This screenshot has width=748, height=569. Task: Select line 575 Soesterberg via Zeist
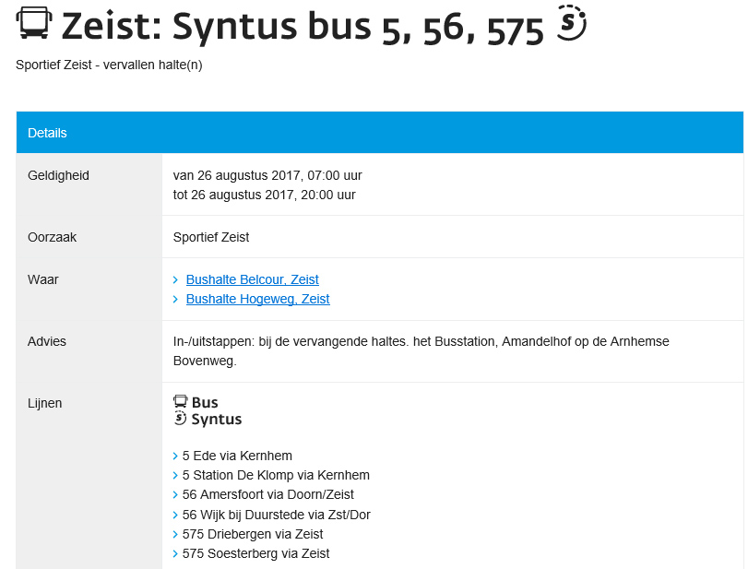(255, 553)
